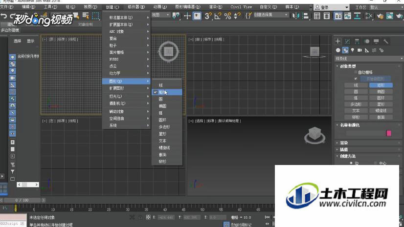Click the Line (线) button in Object Type
Image resolution: width=404 pixels, height=227 pixels.
[356, 85]
